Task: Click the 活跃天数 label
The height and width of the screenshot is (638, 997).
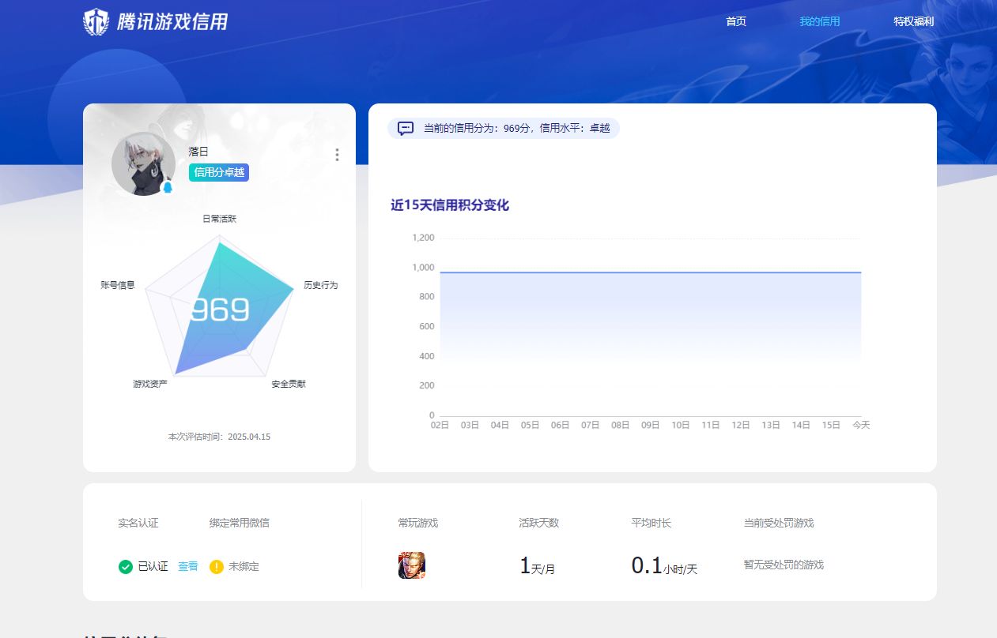Action: pyautogui.click(x=539, y=523)
